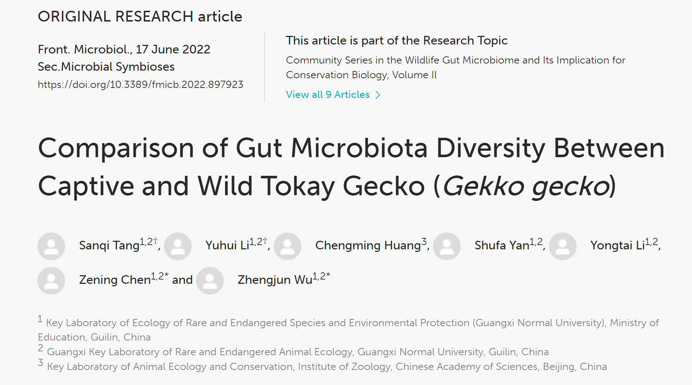This screenshot has height=385, width=692.
Task: Click the Sec. Microbial Symbioses section text
Action: [106, 67]
